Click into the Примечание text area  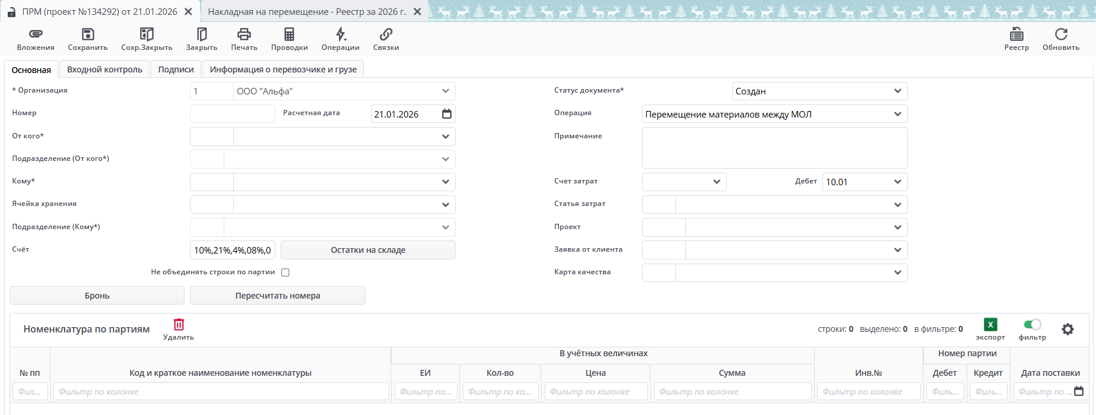[774, 148]
